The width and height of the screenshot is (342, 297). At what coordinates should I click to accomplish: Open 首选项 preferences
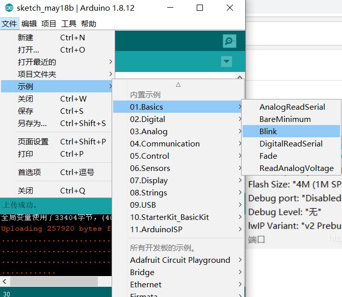click(x=57, y=172)
